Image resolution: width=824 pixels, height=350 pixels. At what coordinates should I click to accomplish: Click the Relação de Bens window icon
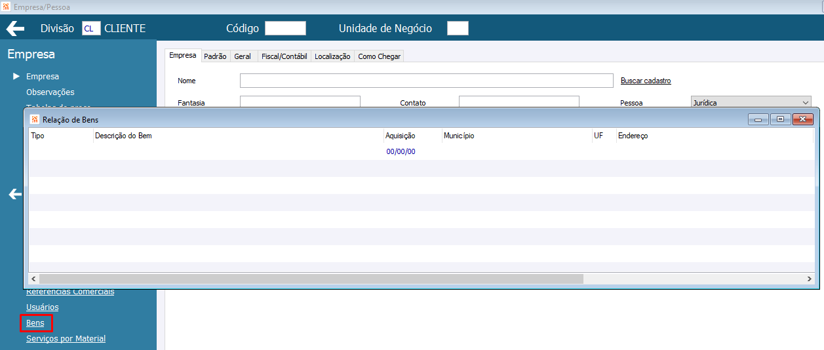pos(35,119)
